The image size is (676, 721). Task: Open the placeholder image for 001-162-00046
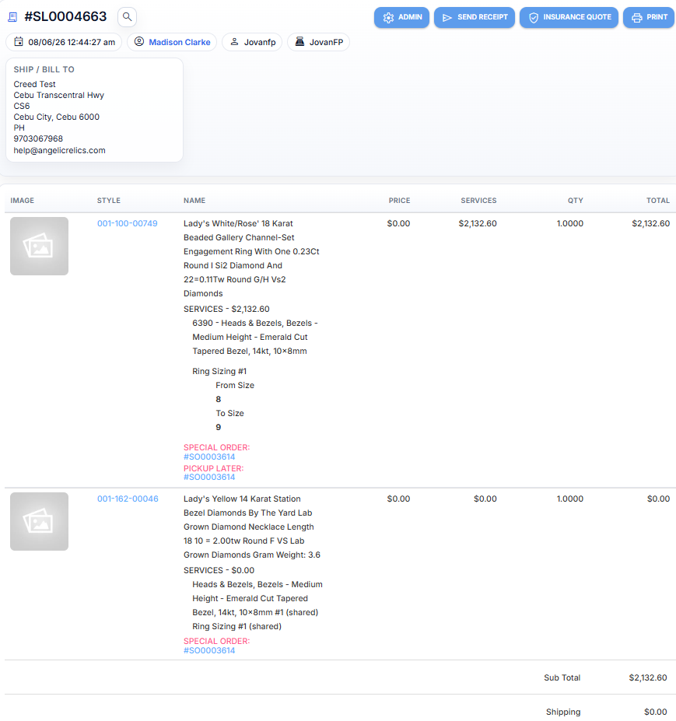click(x=39, y=521)
